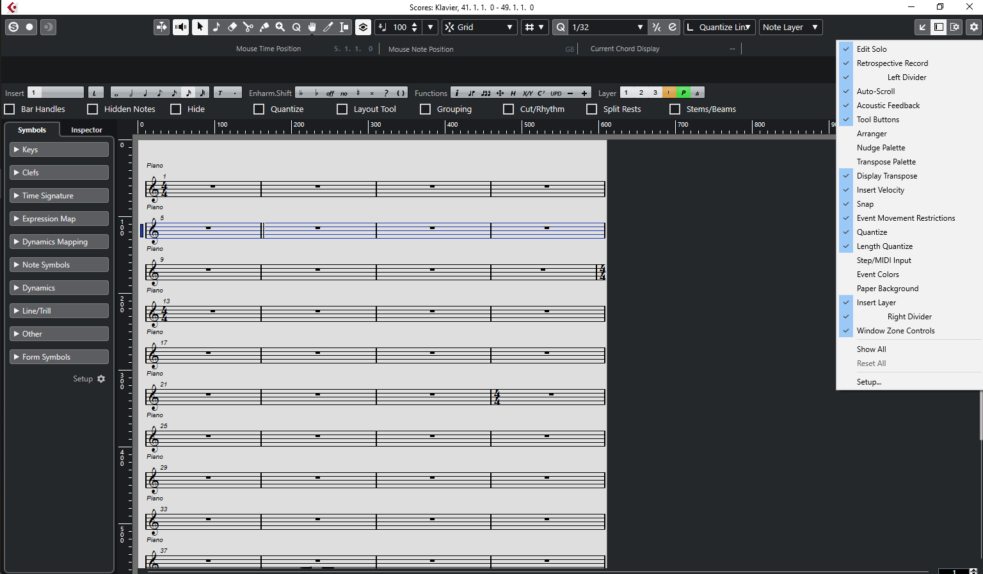Image resolution: width=983 pixels, height=574 pixels.
Task: Click the Retrospective Record icon
Action: [x=48, y=27]
